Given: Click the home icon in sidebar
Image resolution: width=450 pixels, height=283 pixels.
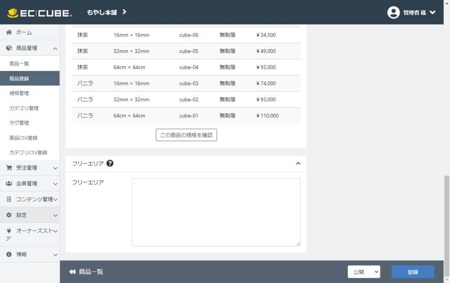Looking at the screenshot, I should (x=9, y=32).
